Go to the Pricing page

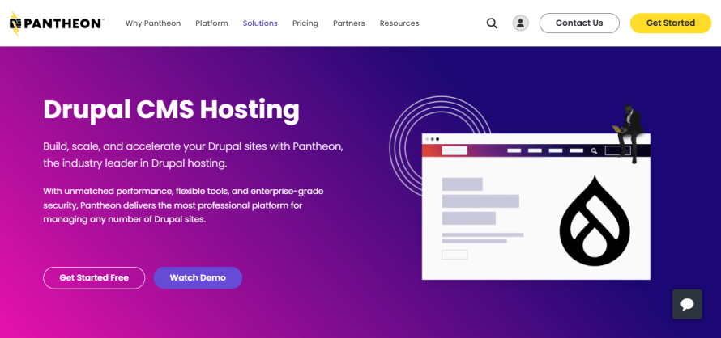pos(305,23)
